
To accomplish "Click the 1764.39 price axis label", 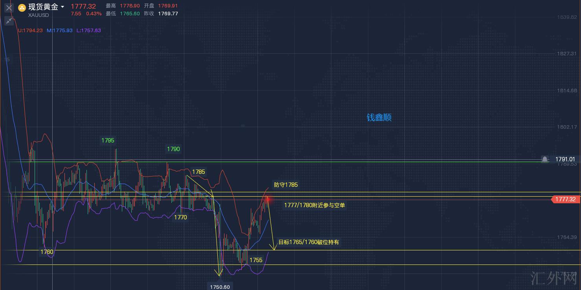I will [567, 237].
